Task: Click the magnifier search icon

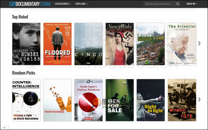Action: coord(178,4)
